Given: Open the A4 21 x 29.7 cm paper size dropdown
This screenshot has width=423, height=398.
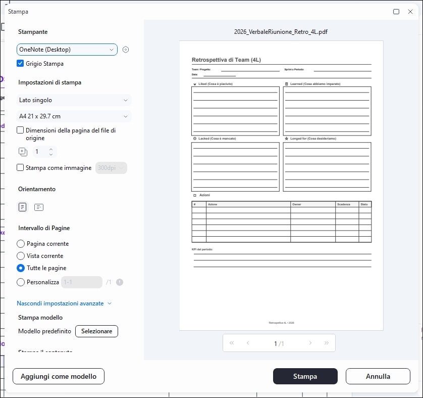Looking at the screenshot, I should [74, 116].
